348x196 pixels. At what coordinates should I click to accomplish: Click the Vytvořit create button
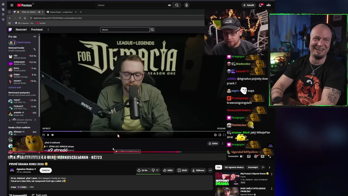(x=248, y=5)
